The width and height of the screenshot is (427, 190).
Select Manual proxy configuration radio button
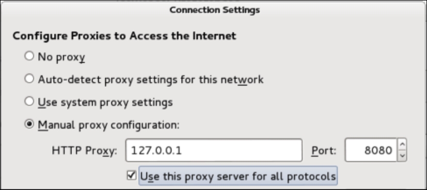[29, 124]
